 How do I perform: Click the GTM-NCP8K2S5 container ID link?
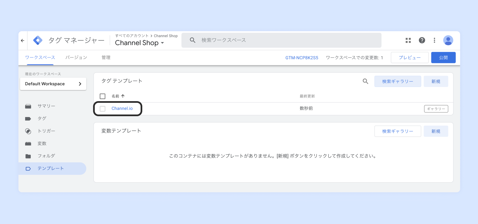(x=302, y=58)
